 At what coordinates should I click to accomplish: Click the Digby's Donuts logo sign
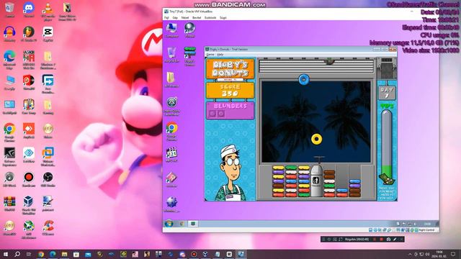click(x=230, y=69)
